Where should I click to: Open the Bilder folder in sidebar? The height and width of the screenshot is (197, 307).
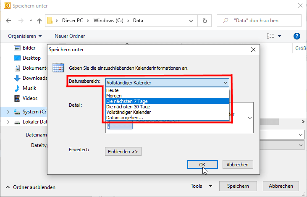pos(29,48)
